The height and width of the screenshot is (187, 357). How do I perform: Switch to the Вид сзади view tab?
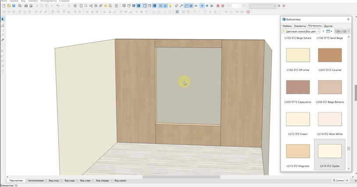(70, 180)
